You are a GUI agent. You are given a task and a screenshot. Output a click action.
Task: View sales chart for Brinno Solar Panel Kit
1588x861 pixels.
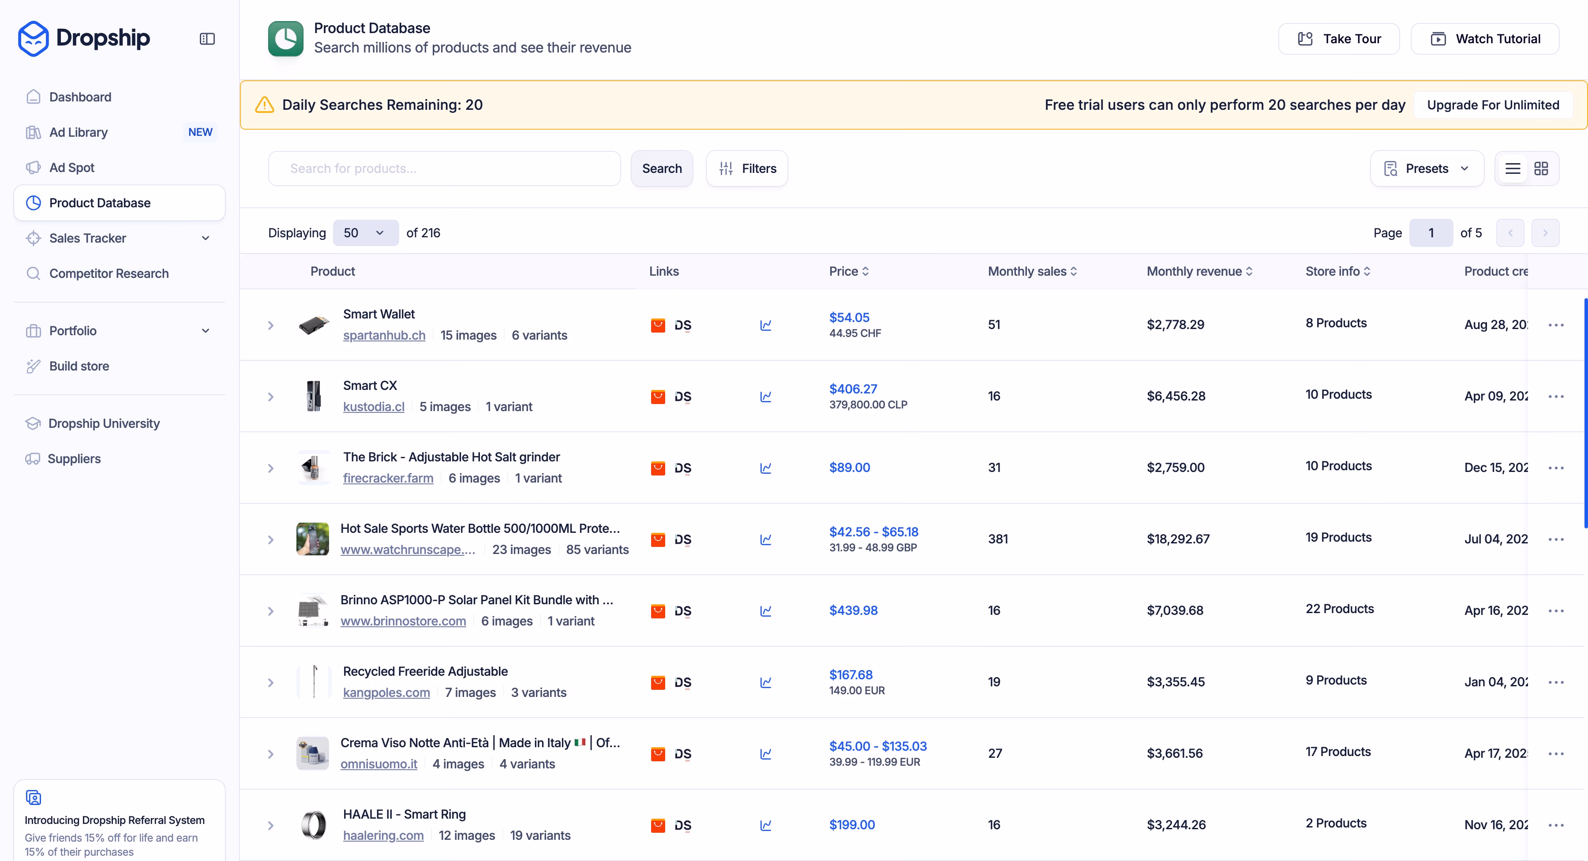click(766, 611)
